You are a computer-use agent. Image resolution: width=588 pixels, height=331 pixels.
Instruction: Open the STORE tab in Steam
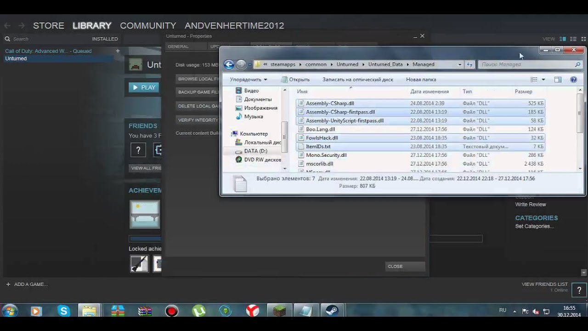pos(48,26)
